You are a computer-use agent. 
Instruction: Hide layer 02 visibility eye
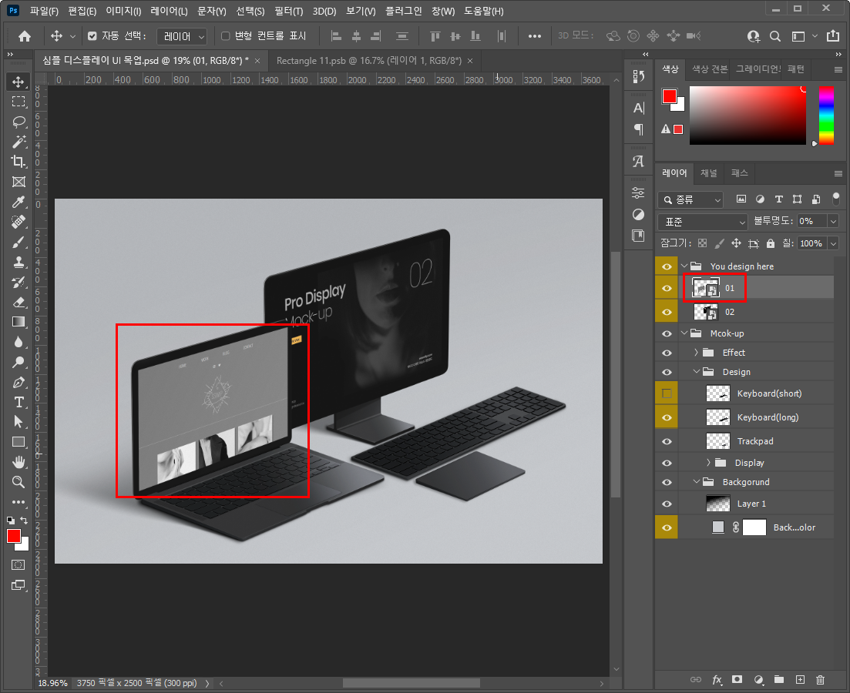667,312
